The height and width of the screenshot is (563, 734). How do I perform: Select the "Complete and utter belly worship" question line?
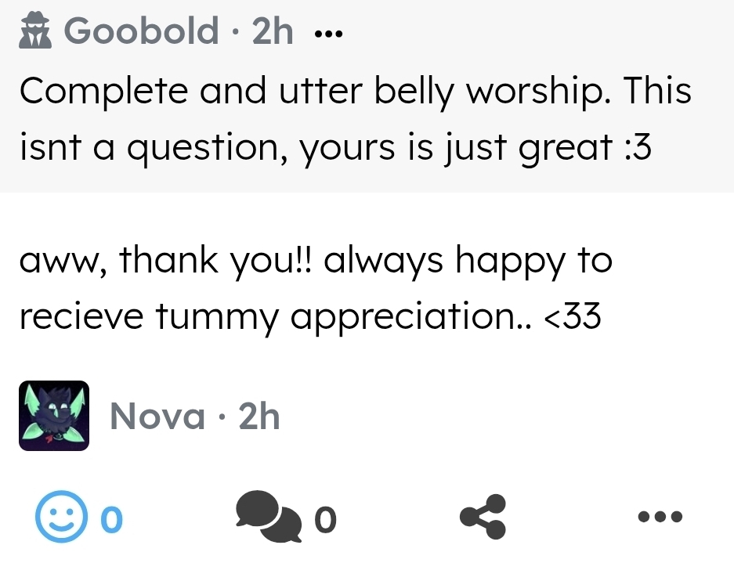tap(356, 90)
